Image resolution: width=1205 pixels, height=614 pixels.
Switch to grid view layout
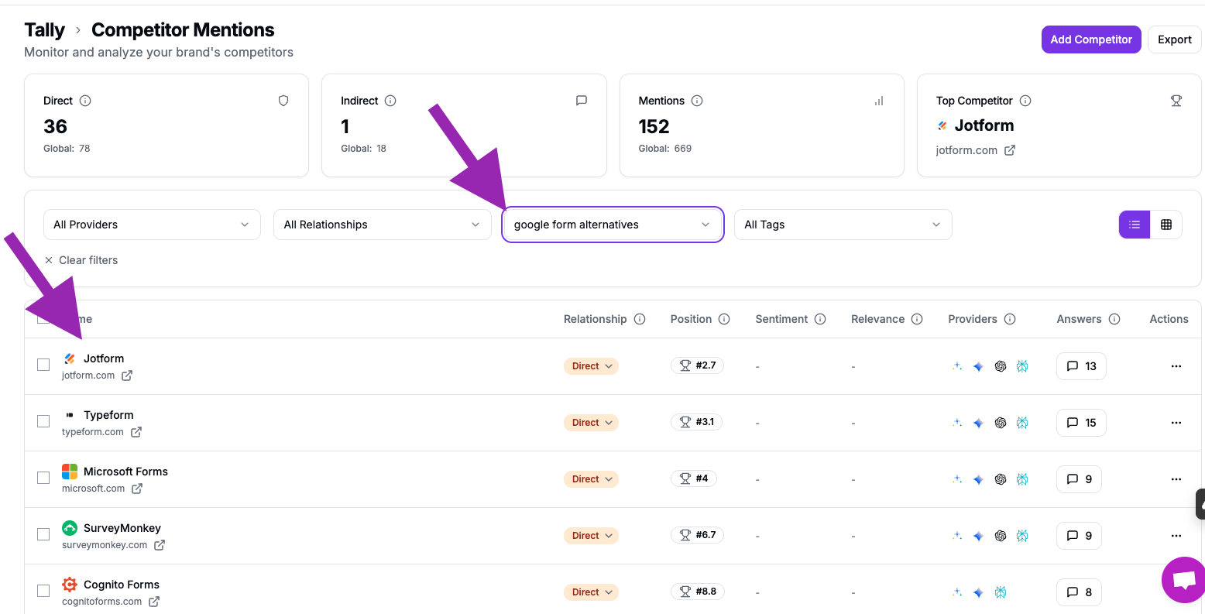pyautogui.click(x=1166, y=225)
